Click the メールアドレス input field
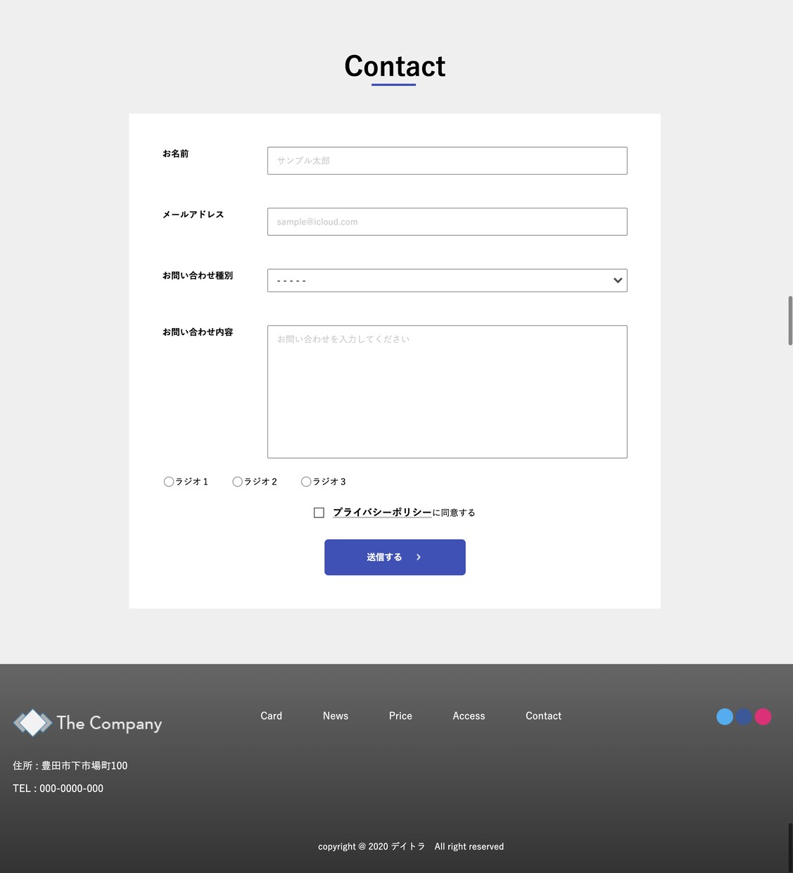Viewport: 793px width, 873px height. point(447,222)
